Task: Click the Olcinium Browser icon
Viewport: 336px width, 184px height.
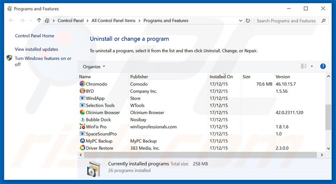Action: (82, 112)
